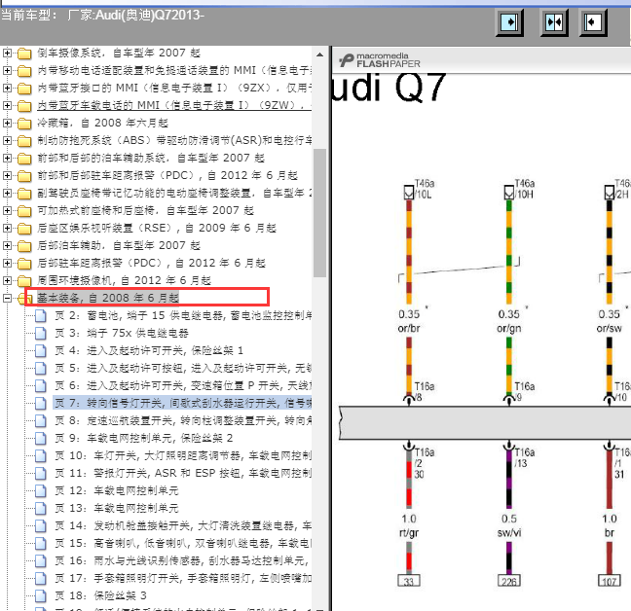
Task: Expand 前部和后部的泊车辅助系统 folder
Action: [7, 158]
